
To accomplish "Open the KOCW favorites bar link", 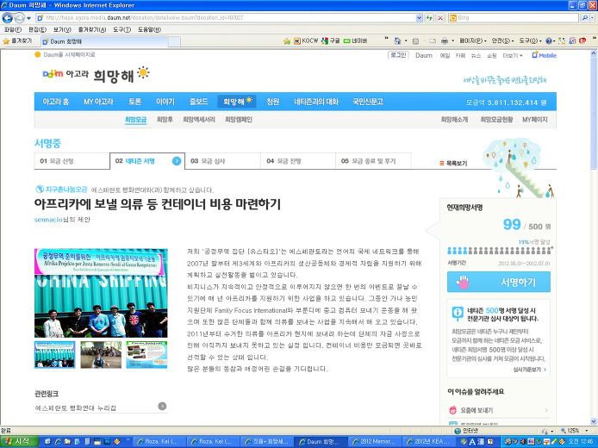I will (x=306, y=40).
